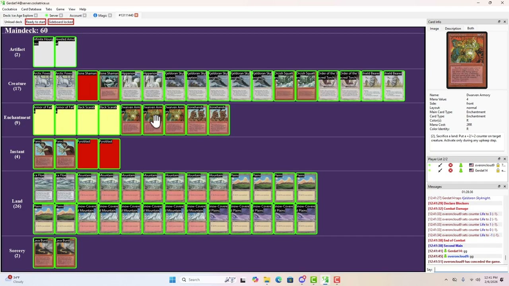
Task: Switch to the Magic tab
Action: pos(103,15)
